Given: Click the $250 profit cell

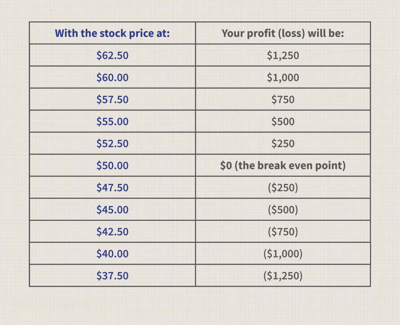Looking at the screenshot, I should [283, 143].
